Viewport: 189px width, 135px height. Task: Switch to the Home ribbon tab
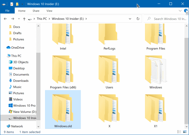22,11
